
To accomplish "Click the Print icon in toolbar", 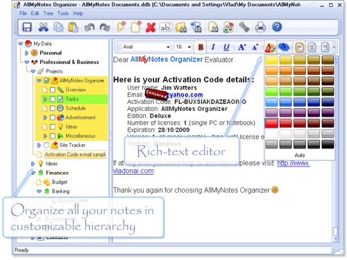I will 260,27.
